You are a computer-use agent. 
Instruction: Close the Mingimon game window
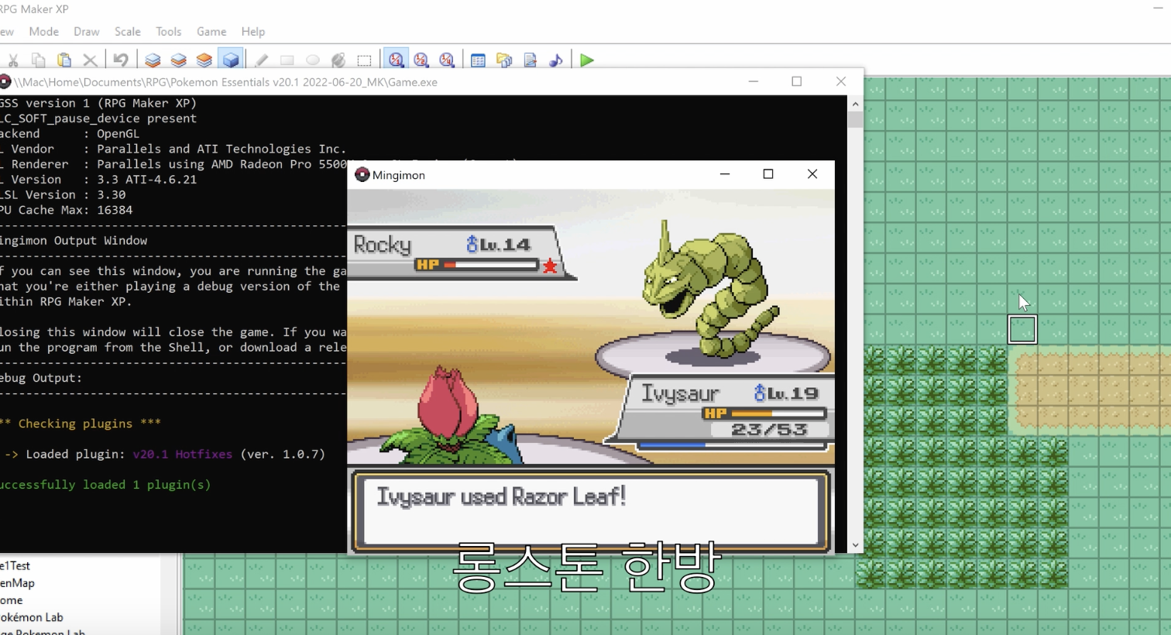click(812, 174)
